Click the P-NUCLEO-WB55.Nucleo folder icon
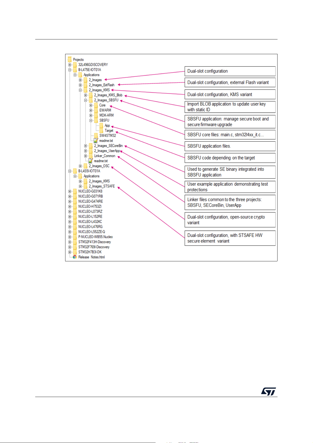 [x=75, y=237]
